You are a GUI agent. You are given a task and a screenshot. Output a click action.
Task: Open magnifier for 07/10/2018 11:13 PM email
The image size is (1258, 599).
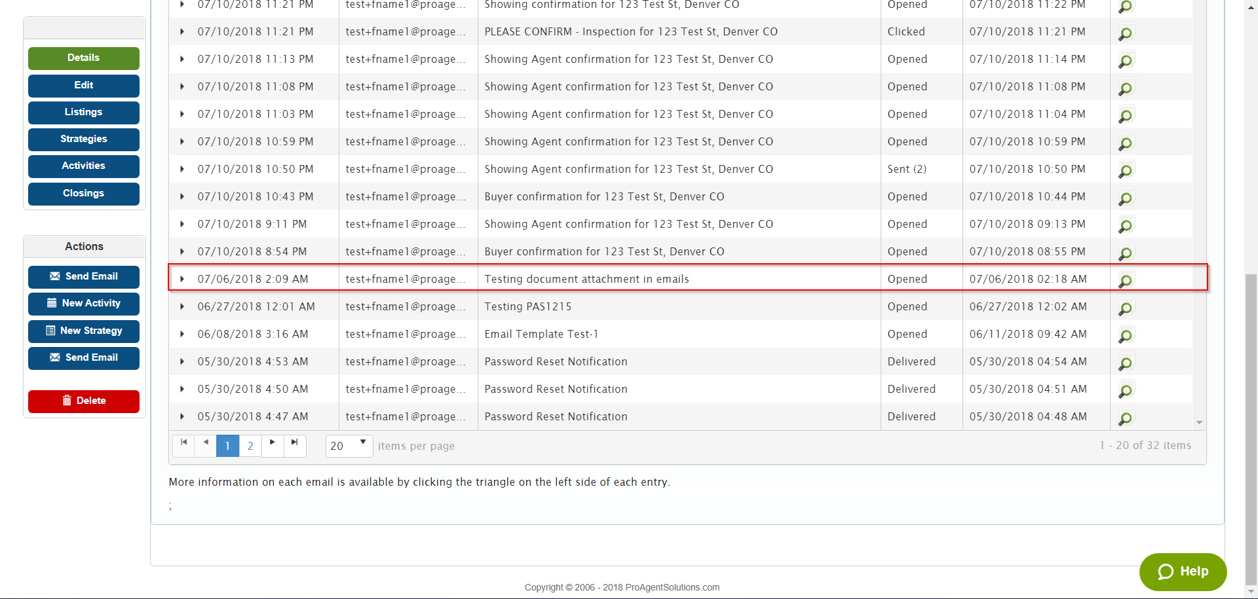[1125, 61]
